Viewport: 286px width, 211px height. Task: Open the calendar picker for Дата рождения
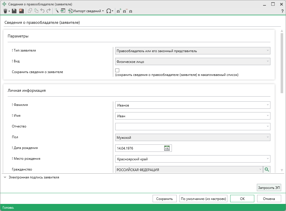167,148
